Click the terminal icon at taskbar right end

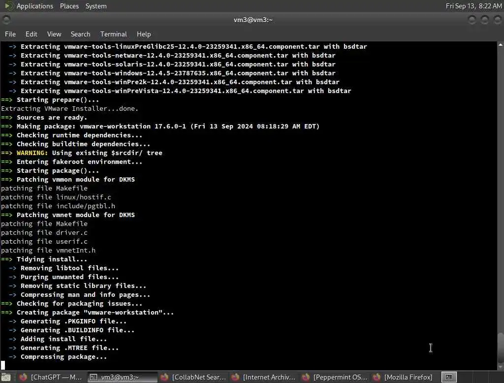click(449, 377)
